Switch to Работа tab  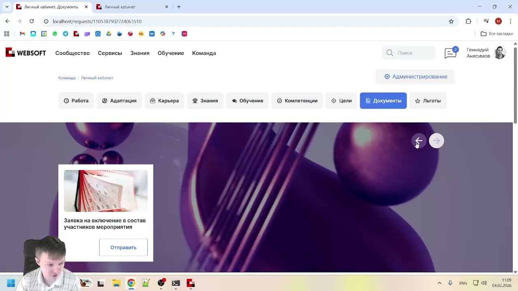(x=76, y=101)
